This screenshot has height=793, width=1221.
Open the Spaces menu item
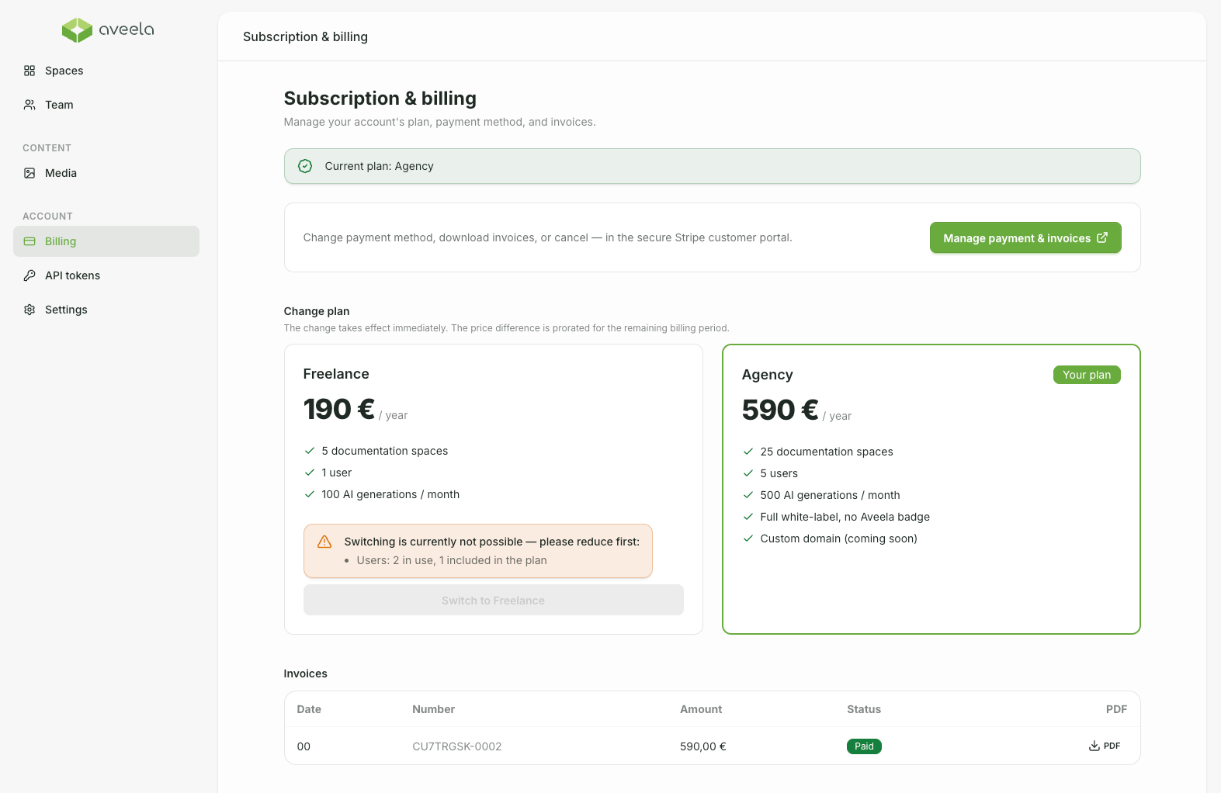pos(106,71)
